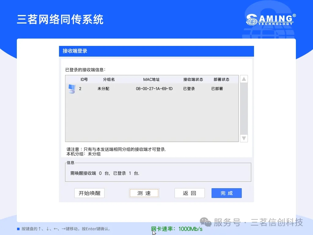Click the 接收端登录 dialog title bar
The height and width of the screenshot is (235, 313).
pyautogui.click(x=156, y=51)
